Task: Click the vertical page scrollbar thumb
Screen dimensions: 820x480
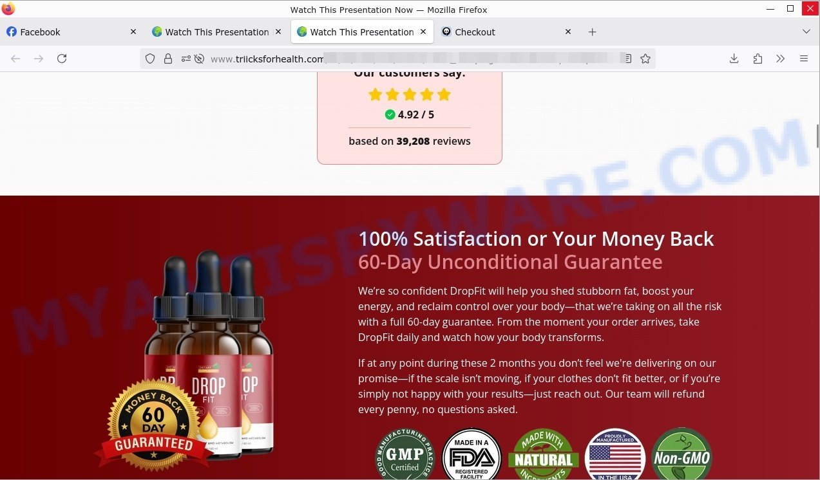Action: tap(817, 136)
